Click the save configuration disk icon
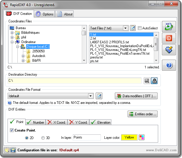Screen dimensions: 182x158 tap(13, 150)
